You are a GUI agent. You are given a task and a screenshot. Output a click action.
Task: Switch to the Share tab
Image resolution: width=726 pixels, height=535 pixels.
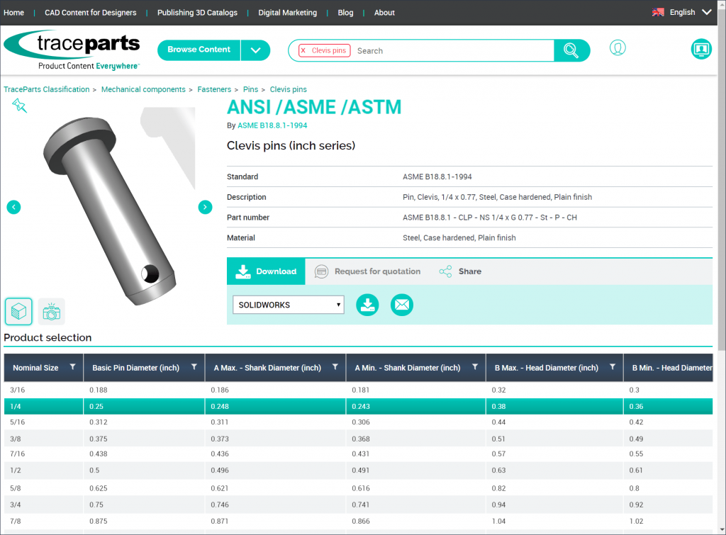[x=460, y=271]
